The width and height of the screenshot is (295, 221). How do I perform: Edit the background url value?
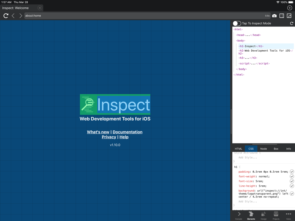263,194
